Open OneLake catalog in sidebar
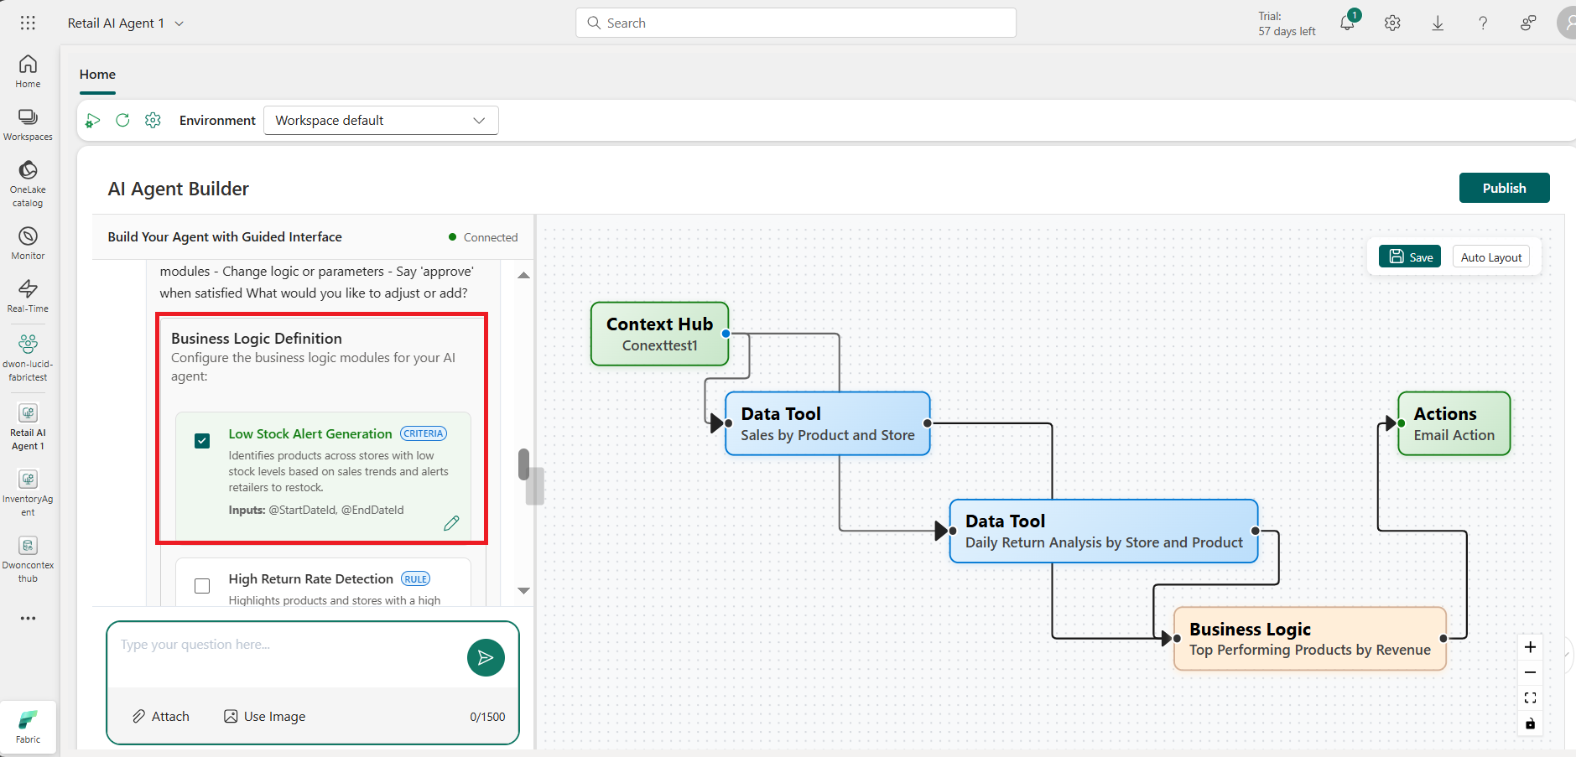1576x757 pixels. pyautogui.click(x=28, y=184)
